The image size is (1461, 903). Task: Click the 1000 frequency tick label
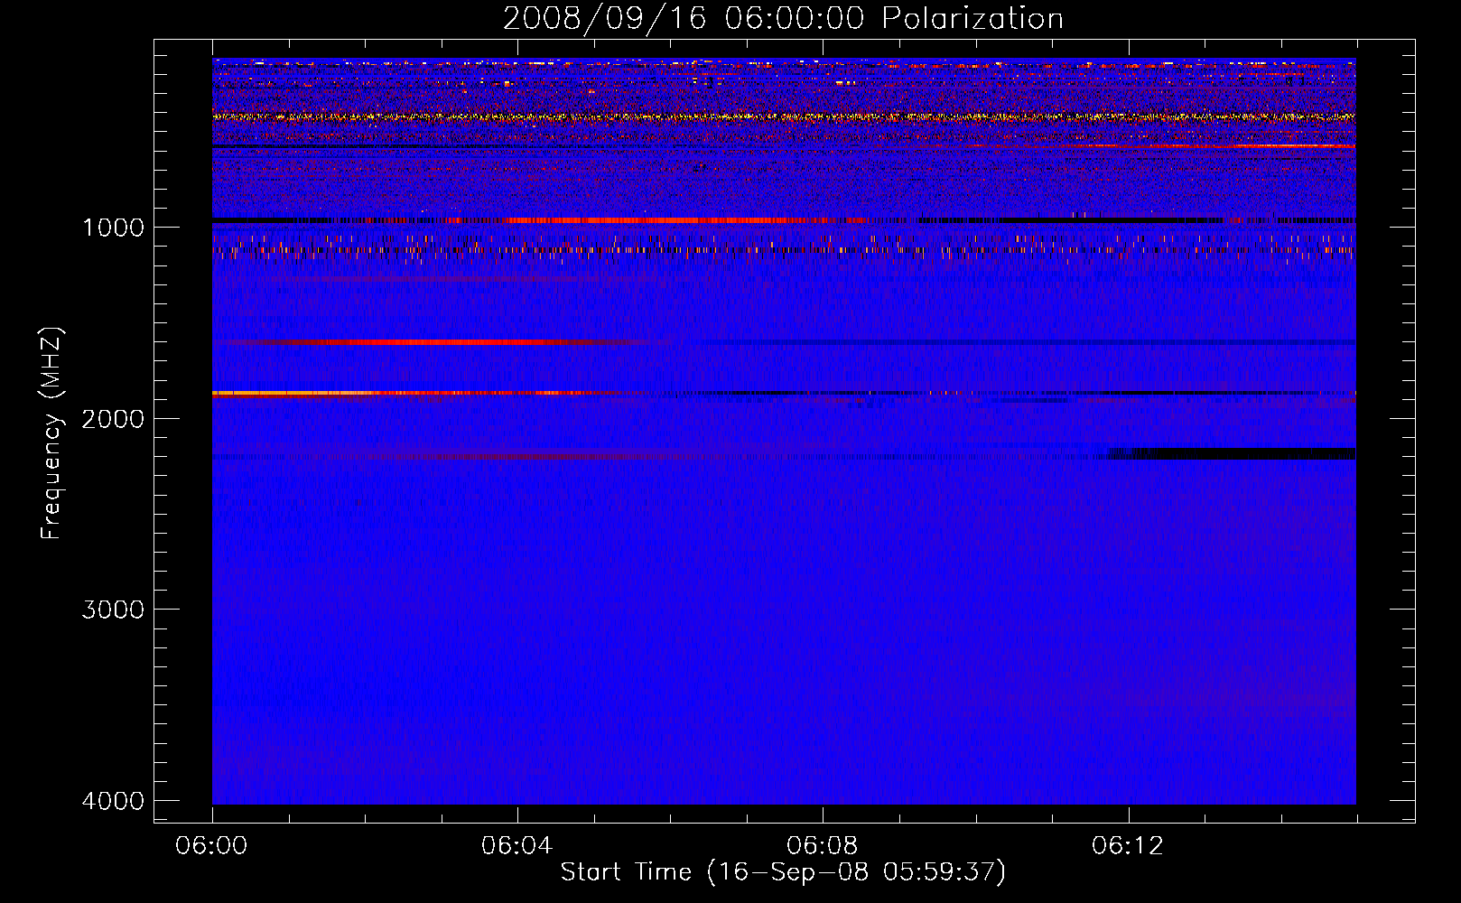pos(113,228)
